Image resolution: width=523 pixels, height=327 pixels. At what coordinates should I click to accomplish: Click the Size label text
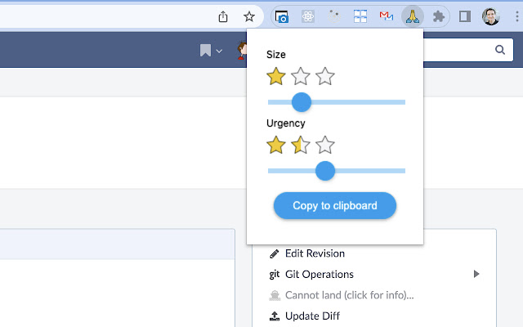point(276,55)
